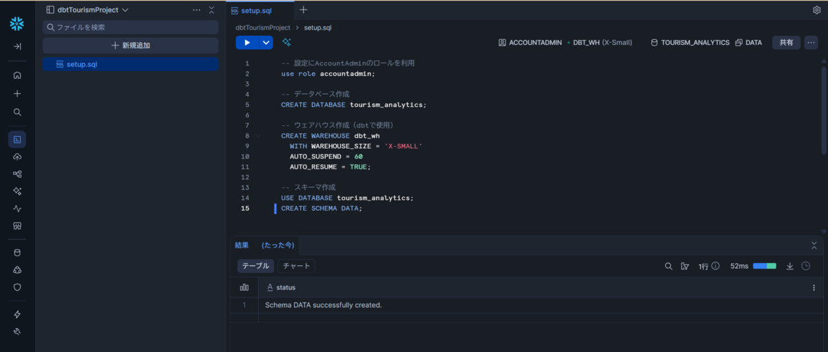Click the column statistics chart icon
Image resolution: width=828 pixels, height=352 pixels.
click(x=244, y=287)
